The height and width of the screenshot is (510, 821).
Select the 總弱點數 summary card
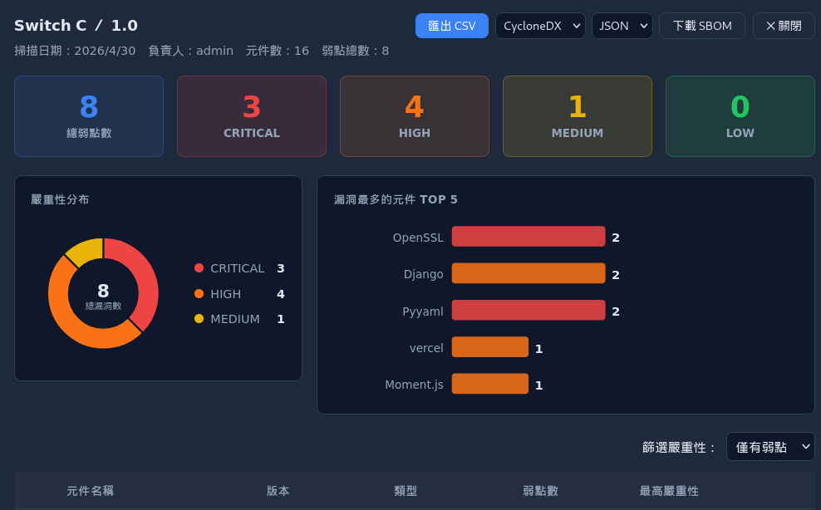[89, 116]
